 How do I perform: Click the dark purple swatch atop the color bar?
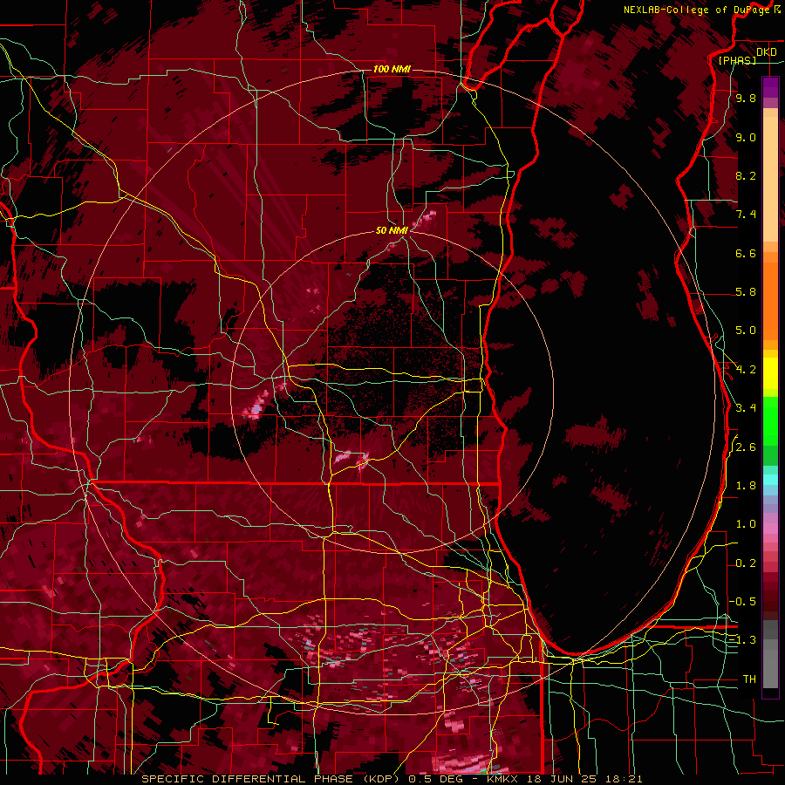click(770, 87)
